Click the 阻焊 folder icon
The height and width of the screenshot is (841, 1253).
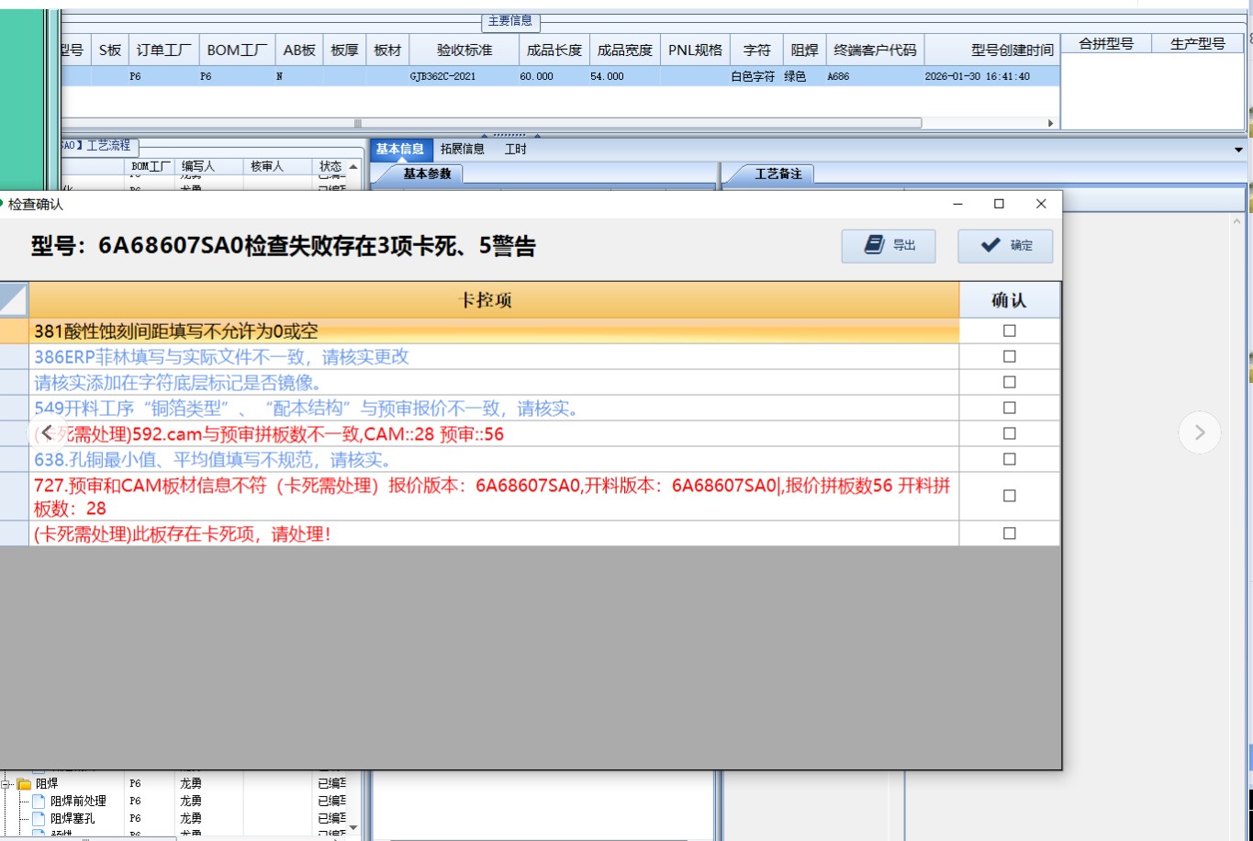(24, 784)
